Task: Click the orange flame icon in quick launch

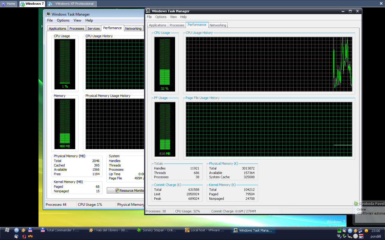Action: point(30,236)
